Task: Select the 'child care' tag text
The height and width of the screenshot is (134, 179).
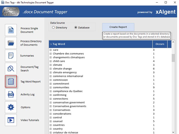Action: (x=59, y=61)
